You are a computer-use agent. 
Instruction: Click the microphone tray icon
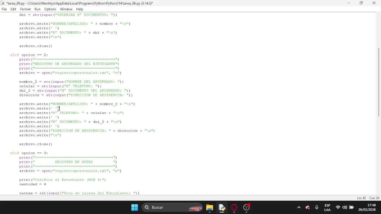317,207
